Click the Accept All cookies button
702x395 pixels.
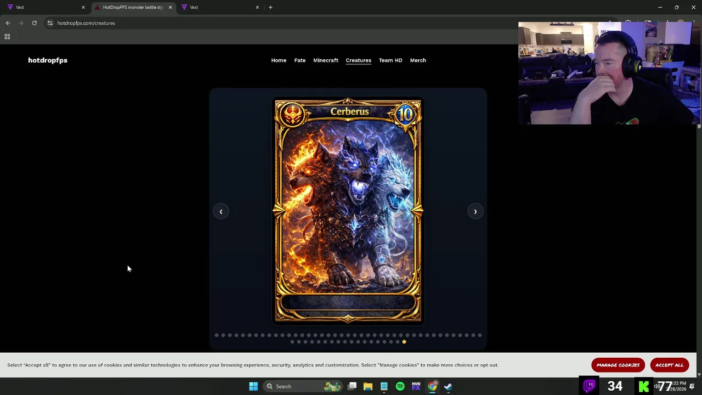(x=669, y=365)
